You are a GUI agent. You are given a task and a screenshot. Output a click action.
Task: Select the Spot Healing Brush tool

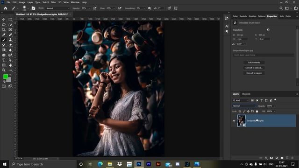point(10,35)
